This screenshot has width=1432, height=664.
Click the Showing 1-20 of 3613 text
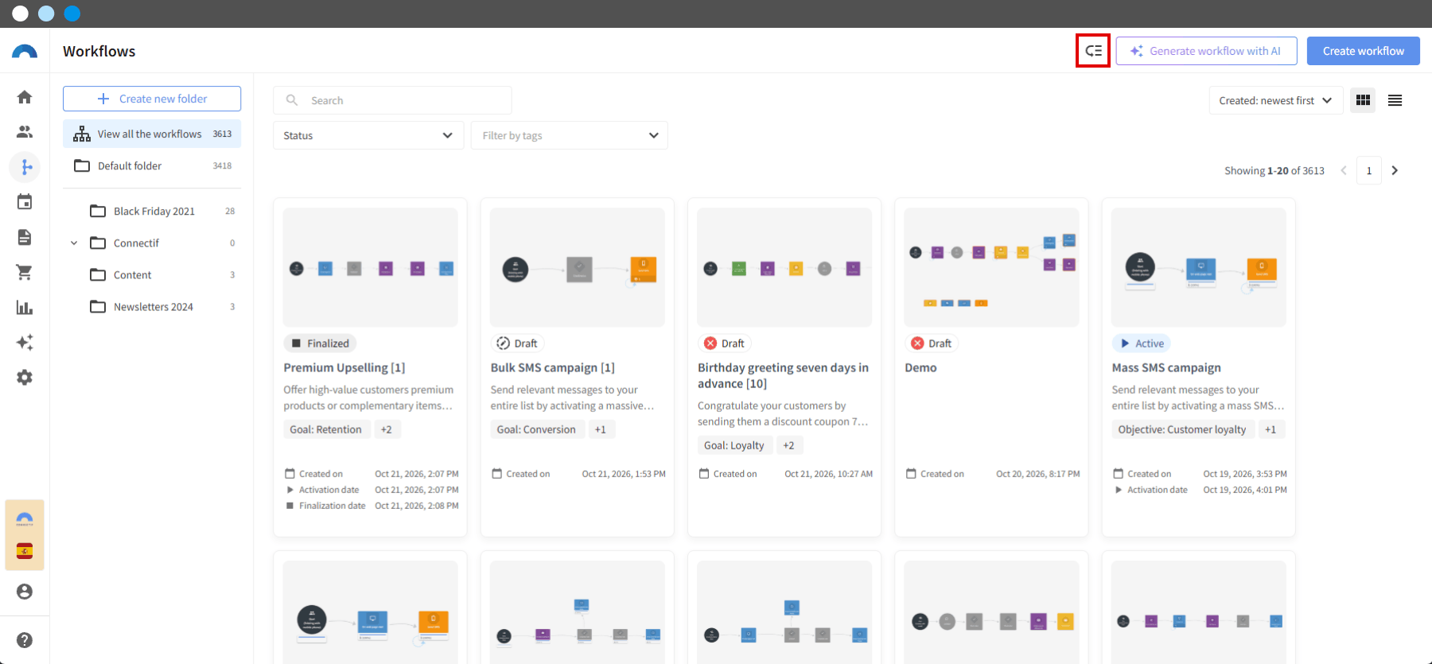[1274, 170]
